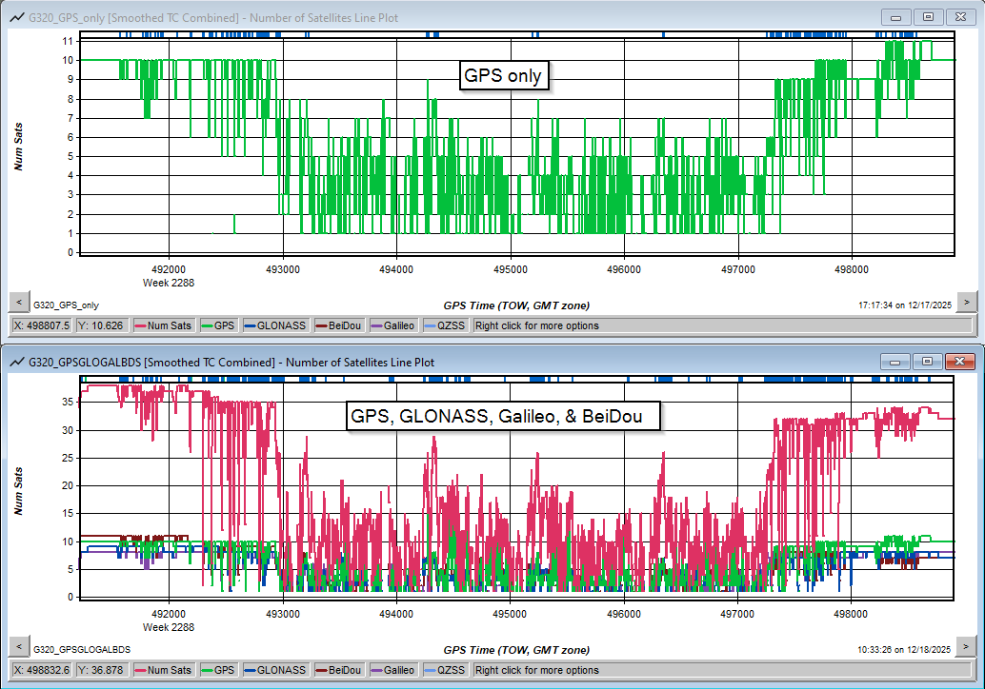
Task: Click 495000 tick label in GPSGLOGALBDS plot
Action: (x=510, y=614)
